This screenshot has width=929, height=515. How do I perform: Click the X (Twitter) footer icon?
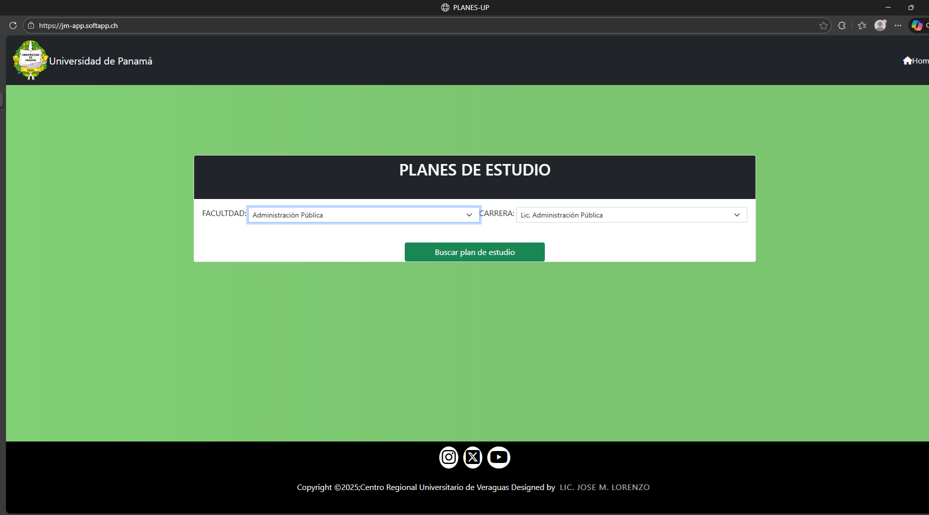pyautogui.click(x=473, y=457)
